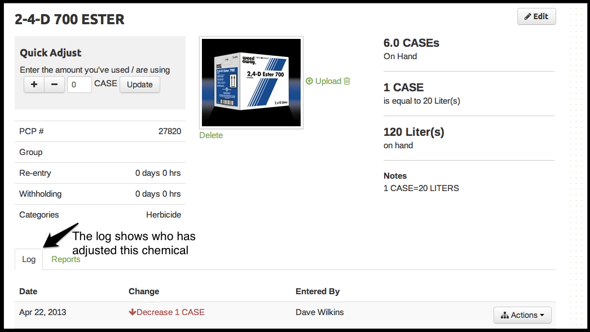Focus the CASE quantity input field
The height and width of the screenshot is (332, 590).
point(80,85)
